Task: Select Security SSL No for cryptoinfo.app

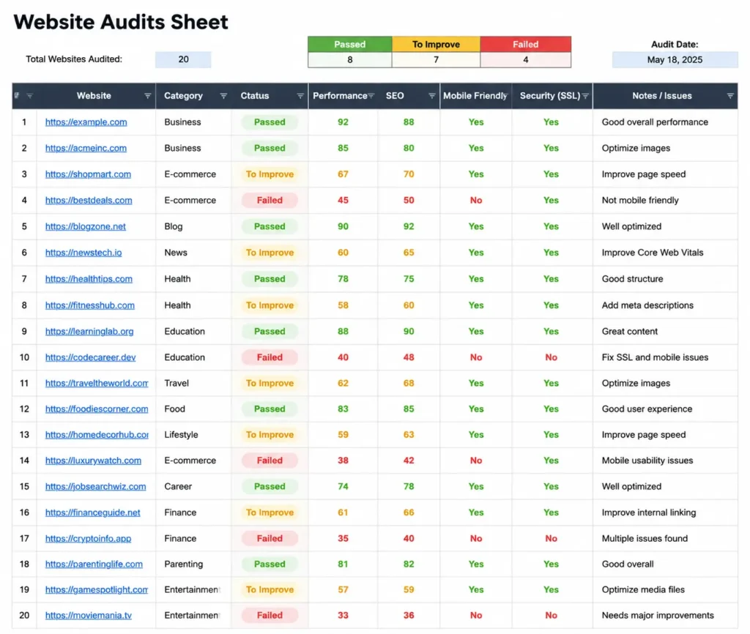Action: pos(551,538)
